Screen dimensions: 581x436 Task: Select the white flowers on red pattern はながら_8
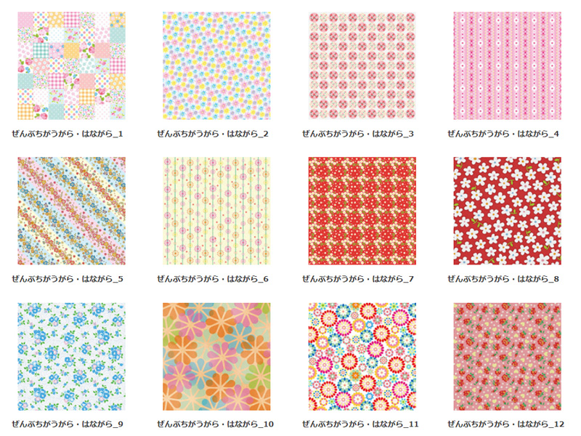pyautogui.click(x=507, y=211)
